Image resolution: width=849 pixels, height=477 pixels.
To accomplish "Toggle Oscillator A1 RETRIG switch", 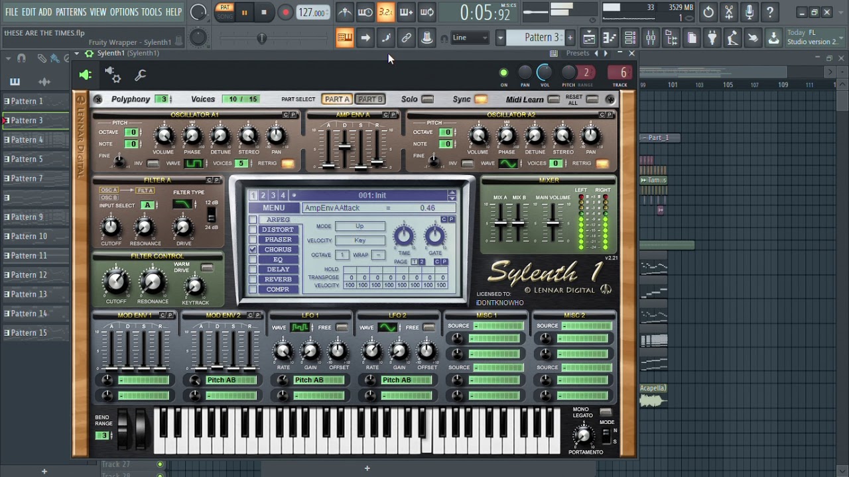I will 288,164.
